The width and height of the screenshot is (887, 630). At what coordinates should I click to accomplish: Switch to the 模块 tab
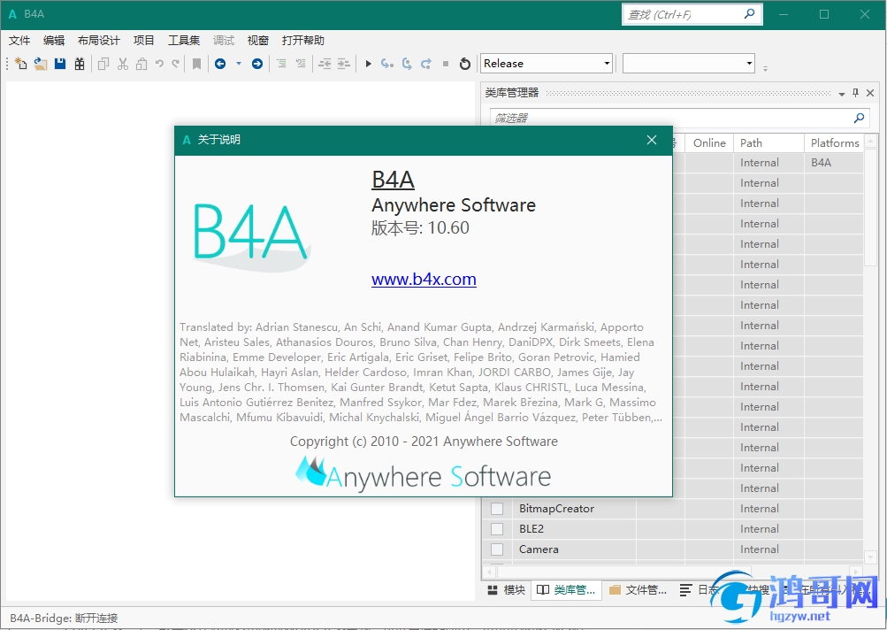click(x=507, y=590)
